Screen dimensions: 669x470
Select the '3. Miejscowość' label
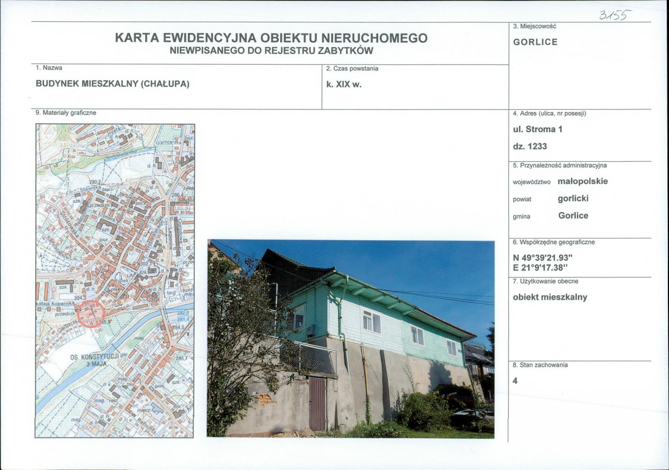tap(535, 26)
